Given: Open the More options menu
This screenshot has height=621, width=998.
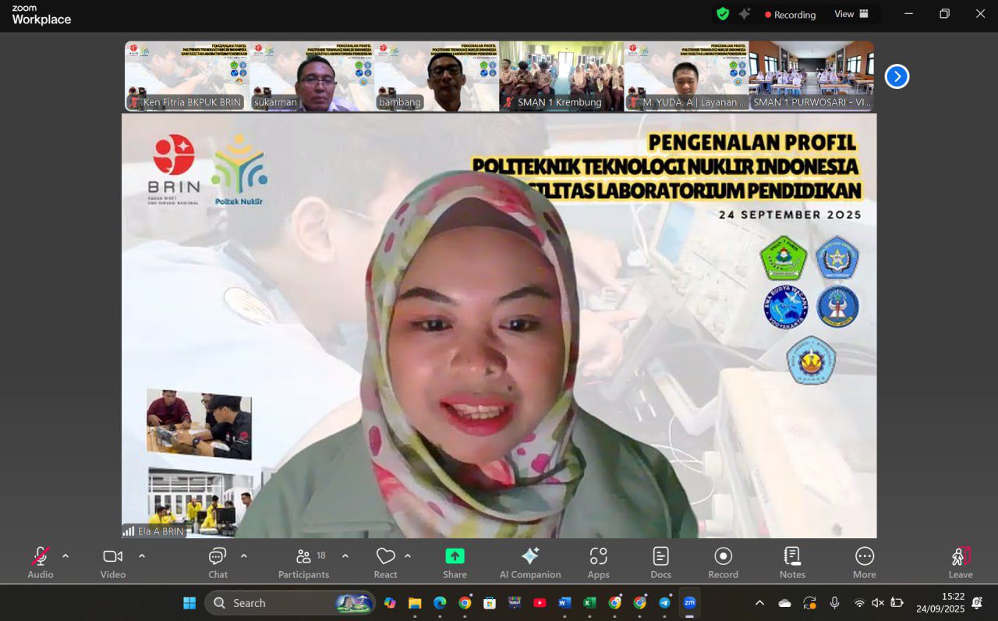Looking at the screenshot, I should [864, 562].
